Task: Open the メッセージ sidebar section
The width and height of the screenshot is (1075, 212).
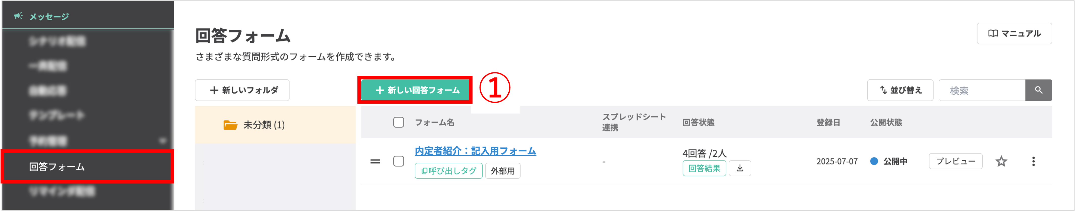Action: tap(49, 17)
